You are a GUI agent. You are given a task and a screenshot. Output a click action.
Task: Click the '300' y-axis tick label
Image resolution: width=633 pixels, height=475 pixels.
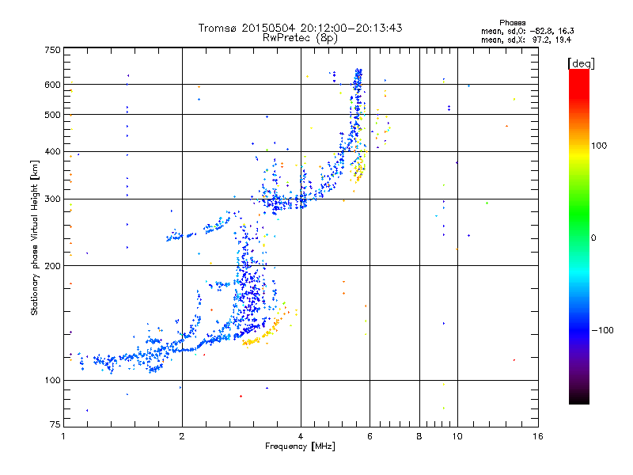click(x=52, y=199)
